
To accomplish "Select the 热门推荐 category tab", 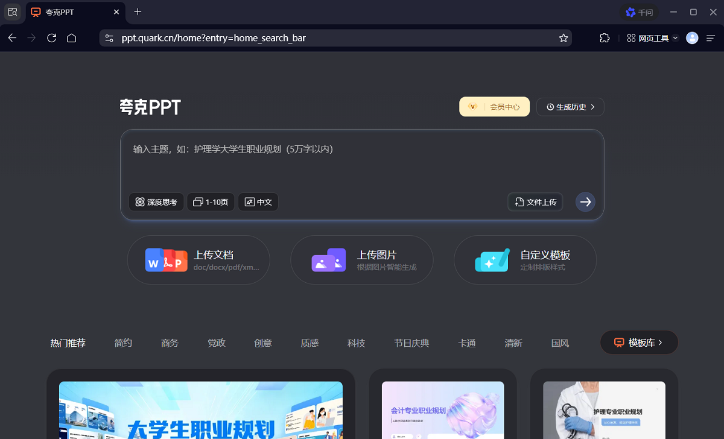I will [x=68, y=343].
